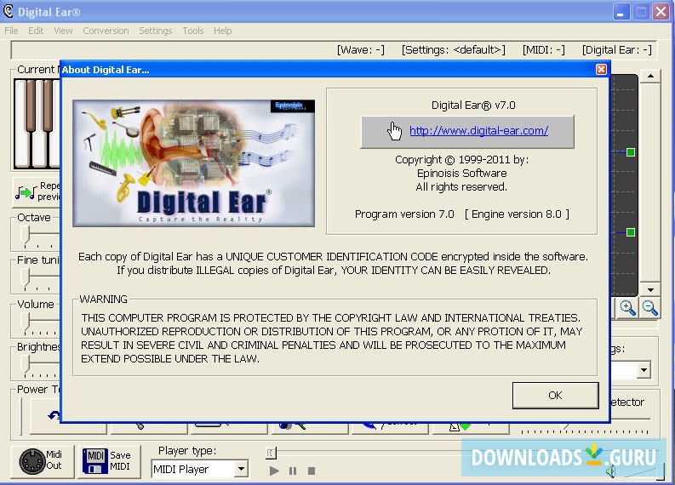Click the speaker volume icon

coord(611,471)
